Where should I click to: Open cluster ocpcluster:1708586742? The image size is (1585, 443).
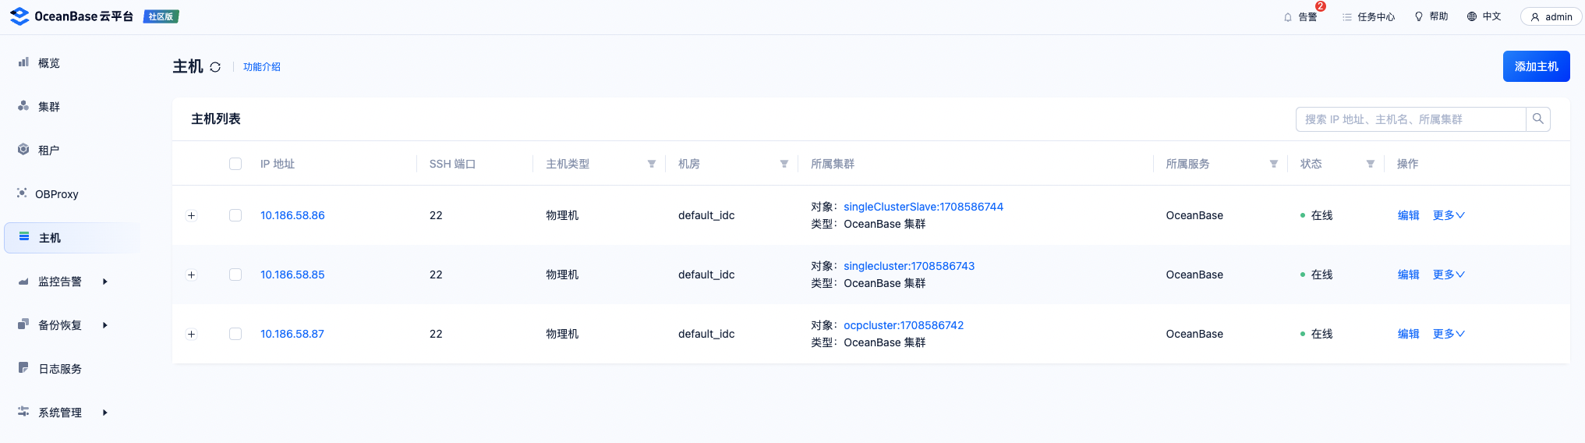[x=904, y=325]
